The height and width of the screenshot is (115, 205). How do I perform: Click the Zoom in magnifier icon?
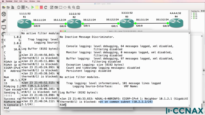(69, 7)
